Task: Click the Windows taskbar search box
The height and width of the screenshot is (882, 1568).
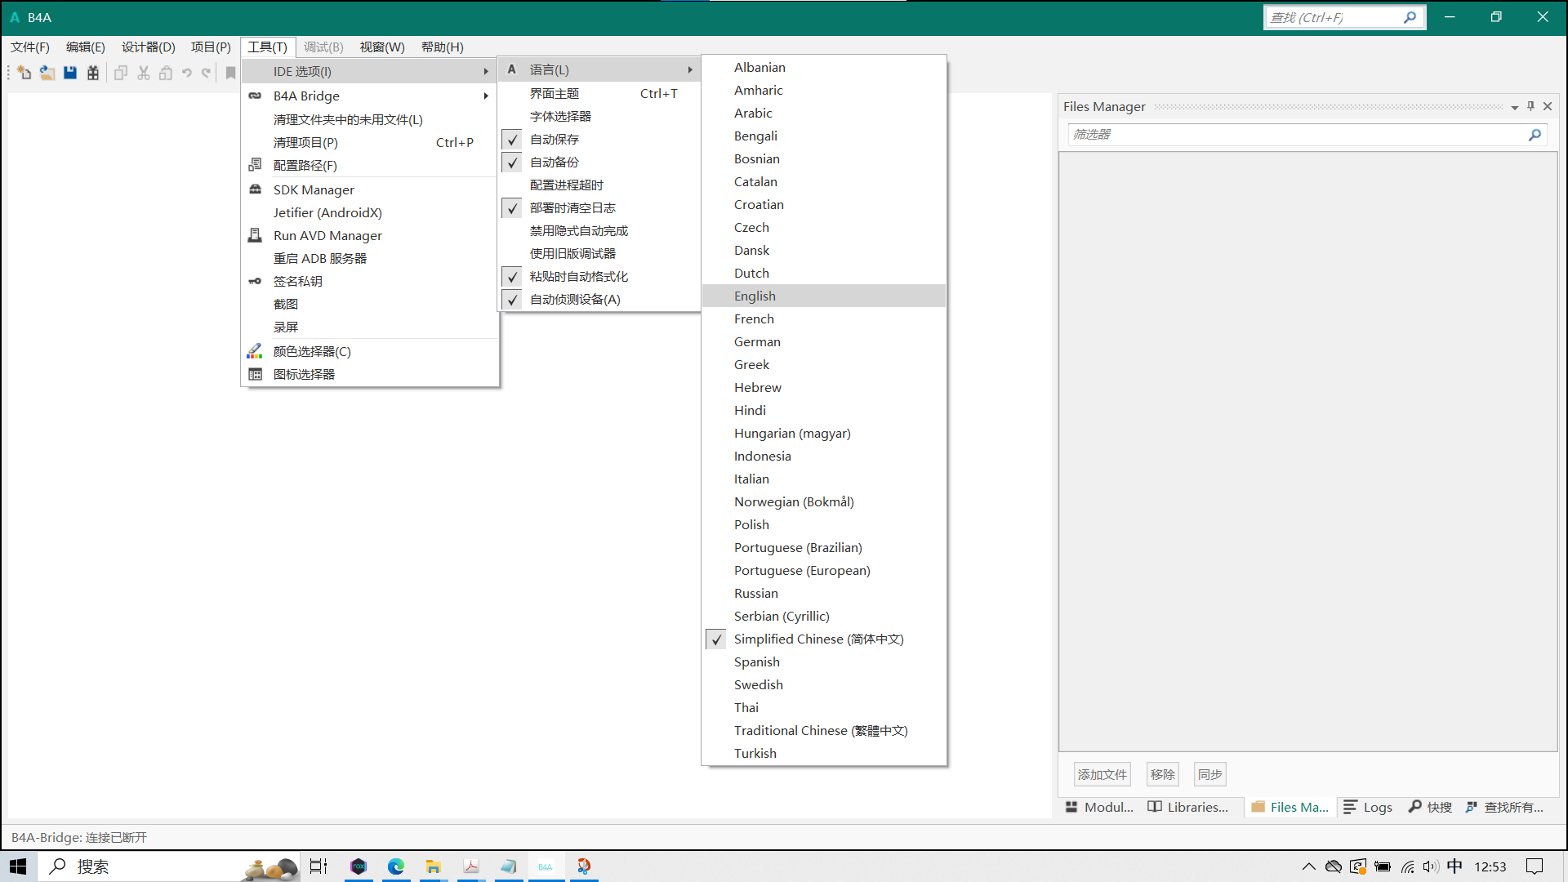Action: pyautogui.click(x=167, y=866)
